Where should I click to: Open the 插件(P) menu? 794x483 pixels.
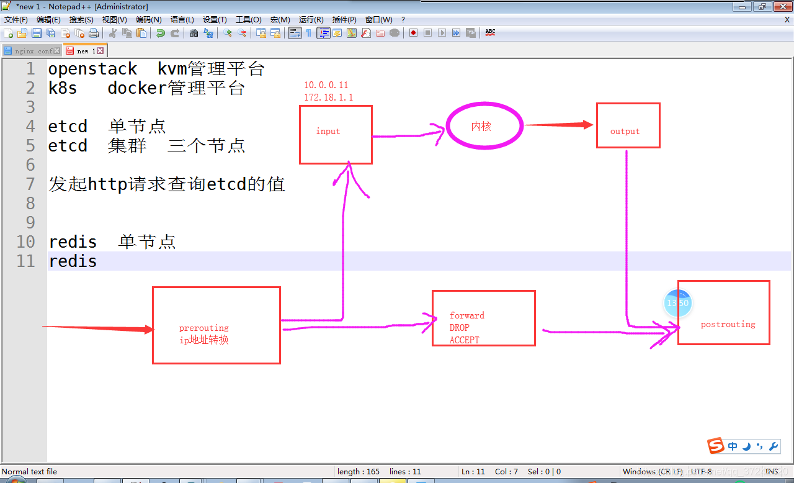[x=345, y=20]
